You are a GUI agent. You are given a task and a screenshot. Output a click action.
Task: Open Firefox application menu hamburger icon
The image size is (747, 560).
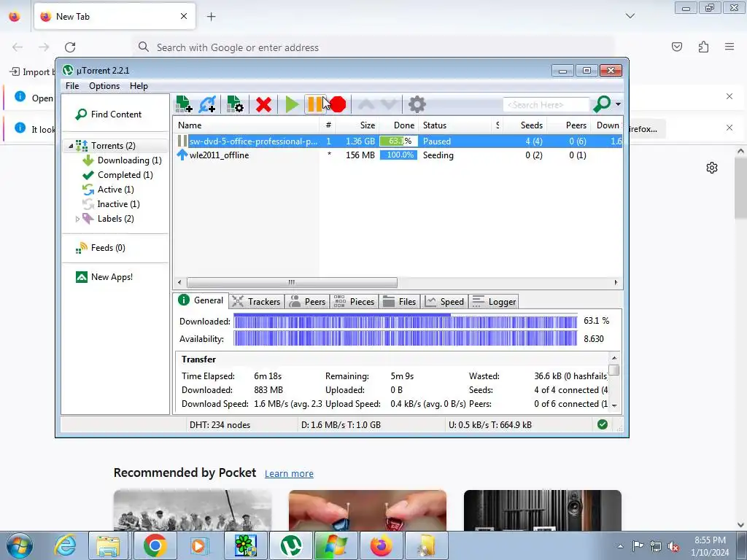coord(729,47)
